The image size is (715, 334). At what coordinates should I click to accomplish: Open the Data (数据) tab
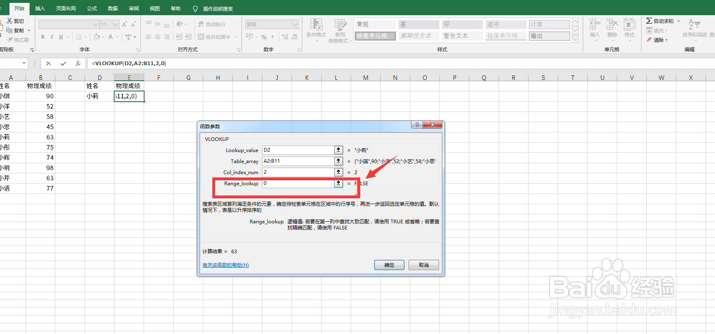[x=113, y=9]
